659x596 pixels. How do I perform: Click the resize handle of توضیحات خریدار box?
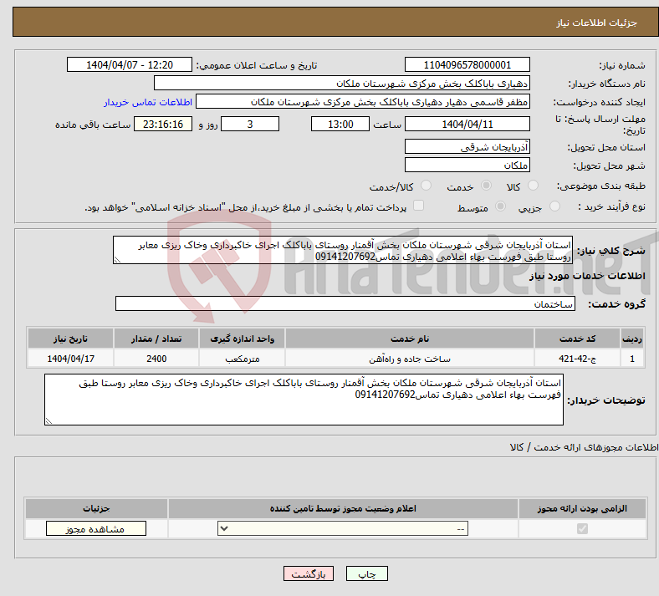pyautogui.click(x=49, y=420)
